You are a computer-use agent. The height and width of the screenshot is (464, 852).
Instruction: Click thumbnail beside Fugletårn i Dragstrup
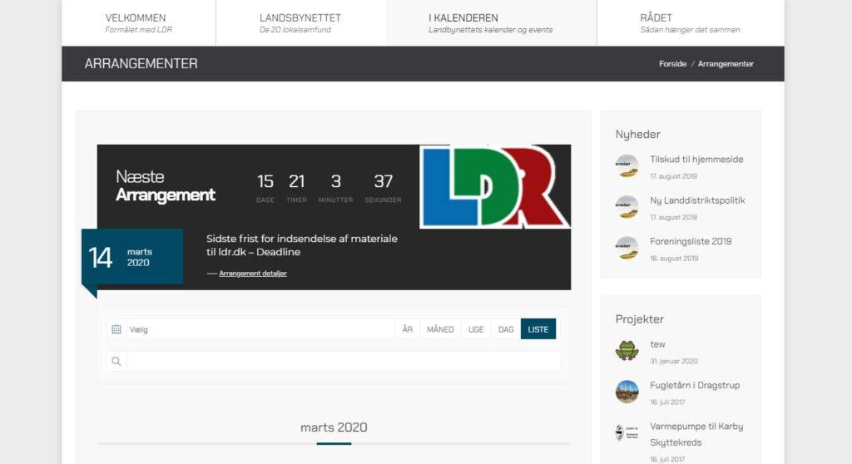coord(627,392)
